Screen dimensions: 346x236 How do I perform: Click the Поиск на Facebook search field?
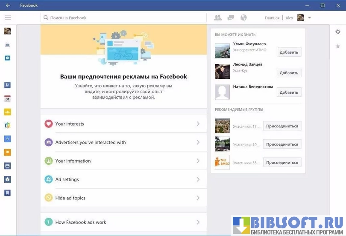[x=124, y=18]
